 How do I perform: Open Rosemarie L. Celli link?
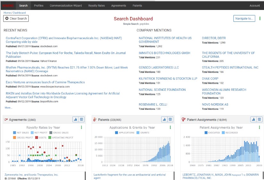(x=153, y=105)
